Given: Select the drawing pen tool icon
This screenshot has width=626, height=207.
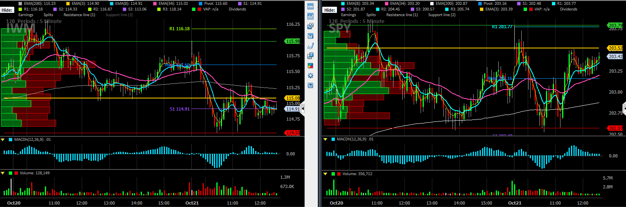Looking at the screenshot, I should coord(311,46).
